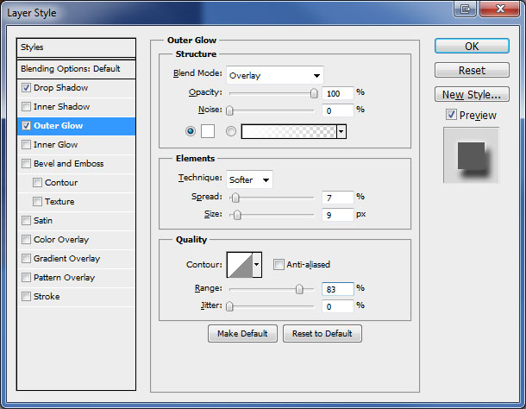Enable the Inner Shadow checkbox
Image resolution: width=526 pixels, height=409 pixels.
click(x=27, y=107)
